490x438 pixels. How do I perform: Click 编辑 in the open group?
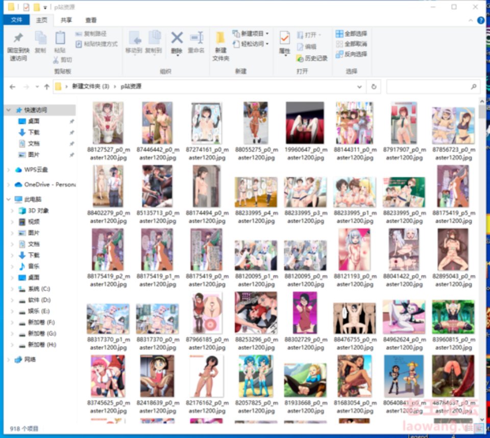point(307,47)
